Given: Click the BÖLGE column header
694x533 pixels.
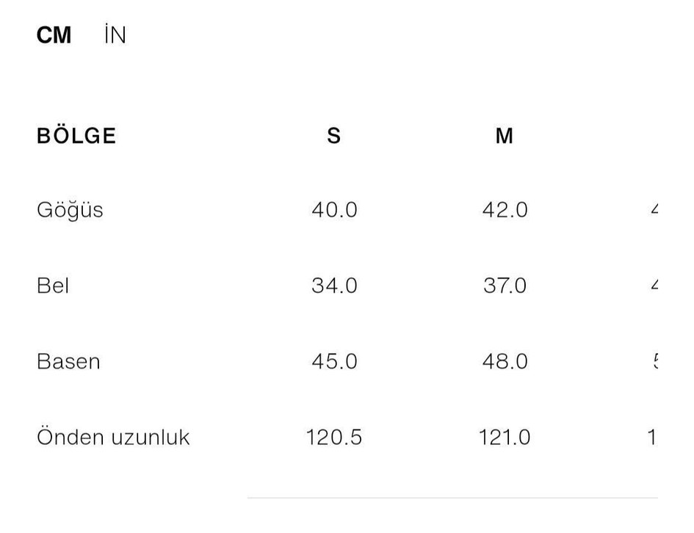Looking at the screenshot, I should pos(76,136).
